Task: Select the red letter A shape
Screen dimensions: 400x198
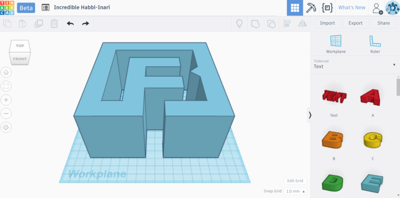Action: point(371,97)
